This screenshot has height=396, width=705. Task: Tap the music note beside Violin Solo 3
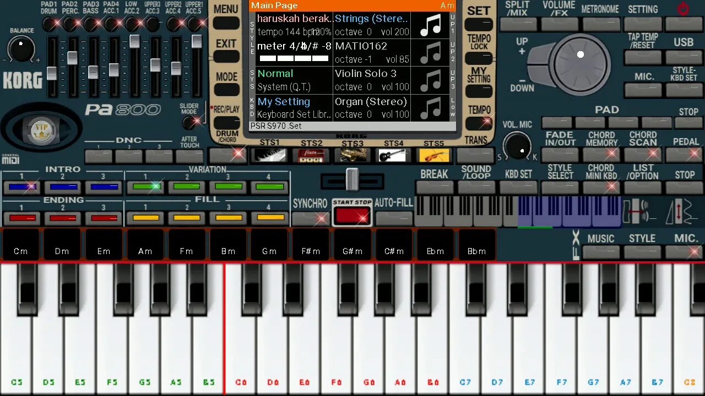coord(431,80)
